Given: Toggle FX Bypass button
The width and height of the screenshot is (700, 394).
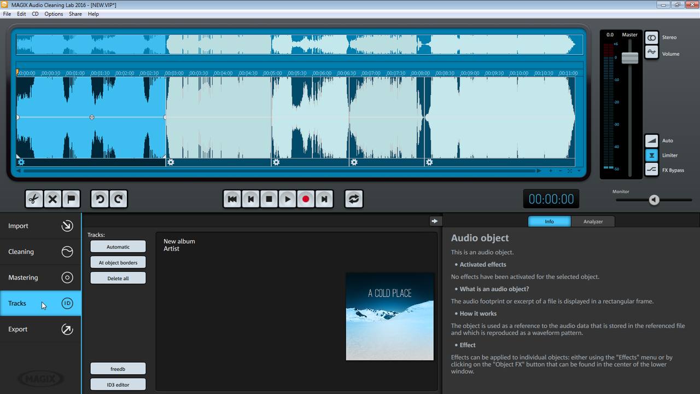Looking at the screenshot, I should (651, 170).
